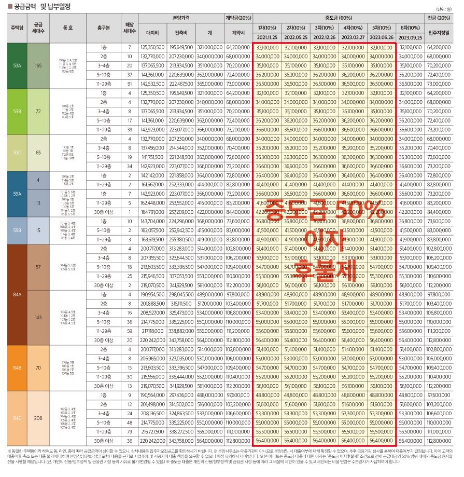464x477 pixels.
Task: Select land cost 142,532,500
Action: point(152,84)
